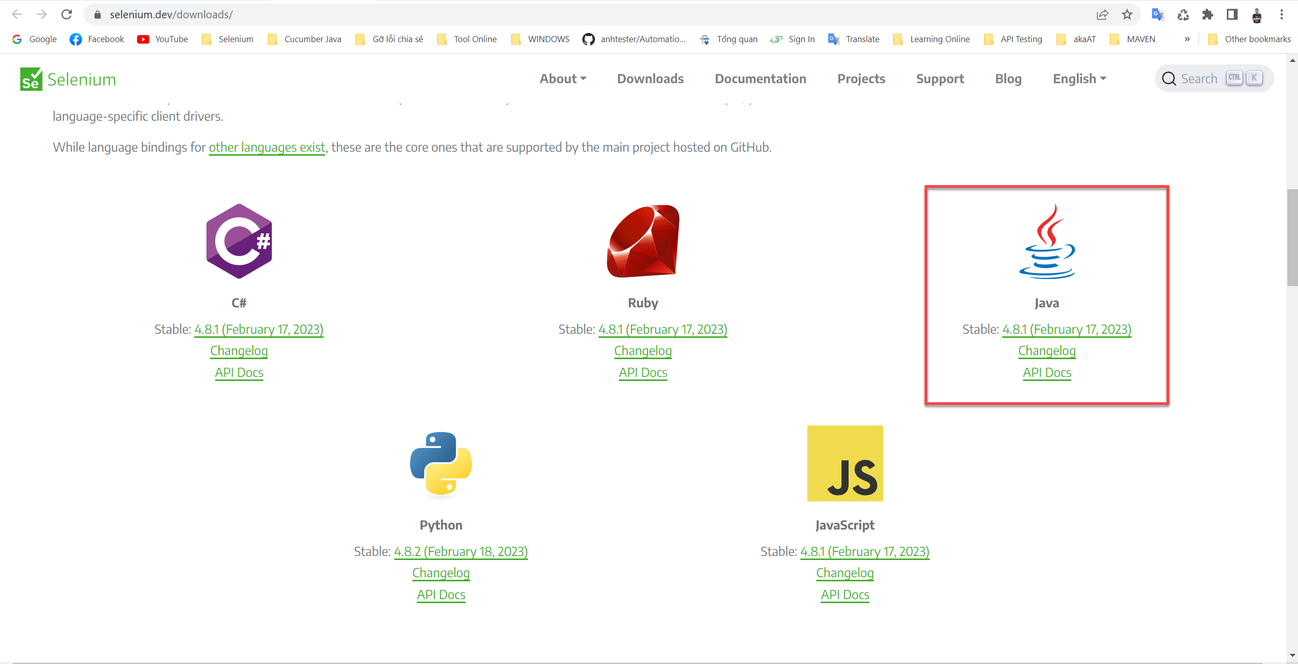Open the Sign In bookmark
The width and height of the screenshot is (1298, 664).
(792, 39)
